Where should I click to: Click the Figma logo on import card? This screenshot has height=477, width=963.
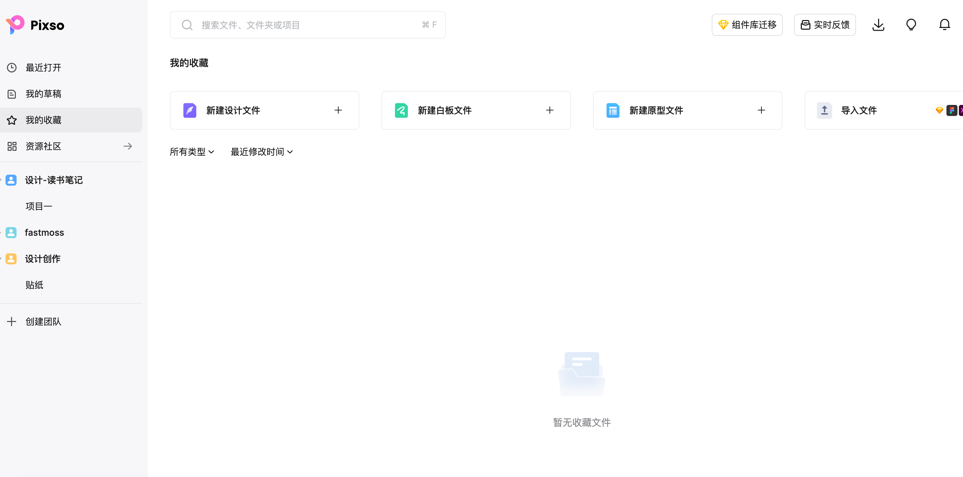tap(952, 110)
